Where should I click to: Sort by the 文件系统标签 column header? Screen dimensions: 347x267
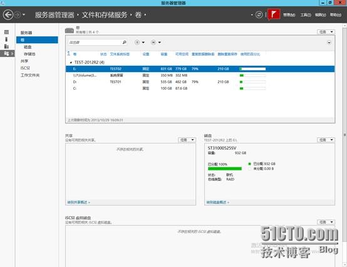pyautogui.click(x=120, y=55)
